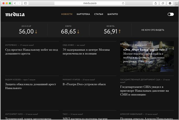Go back with Safari's back arrow
Screen dimensions: 179x120
click(x=15, y=3)
